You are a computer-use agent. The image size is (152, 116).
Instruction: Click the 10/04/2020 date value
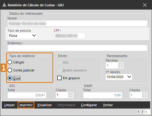point(115,77)
